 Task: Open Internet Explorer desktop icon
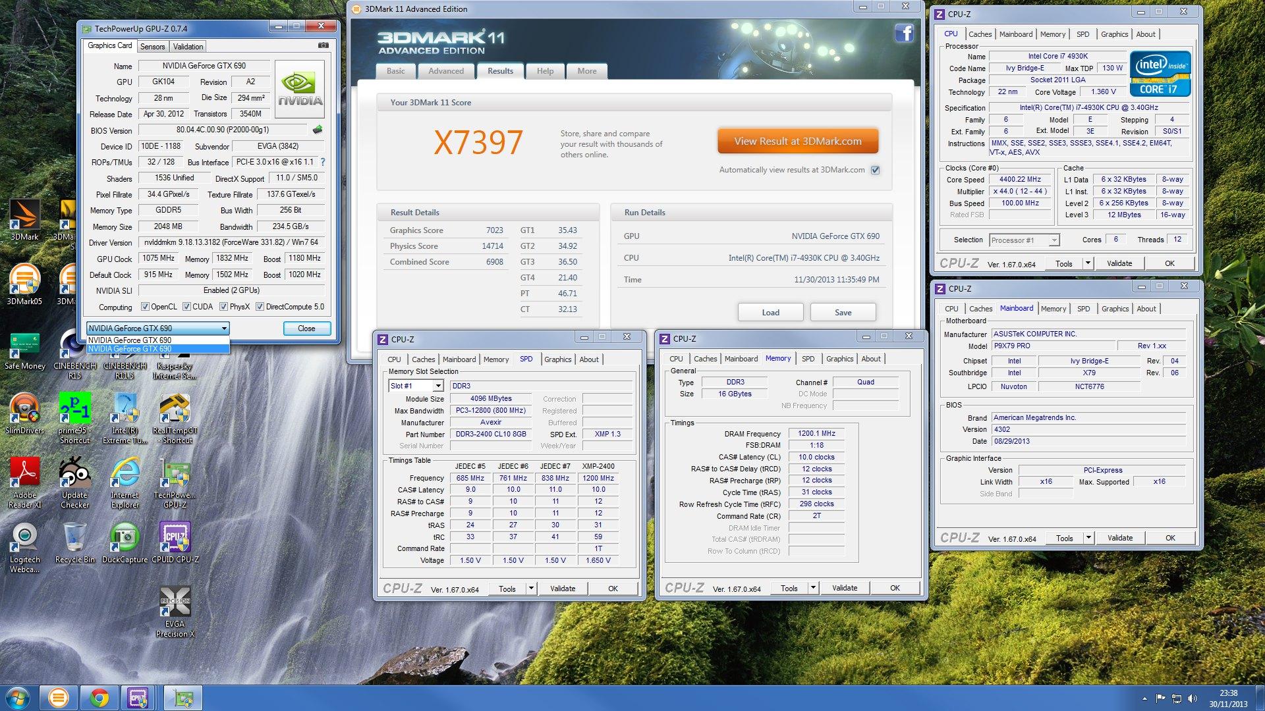click(x=125, y=483)
